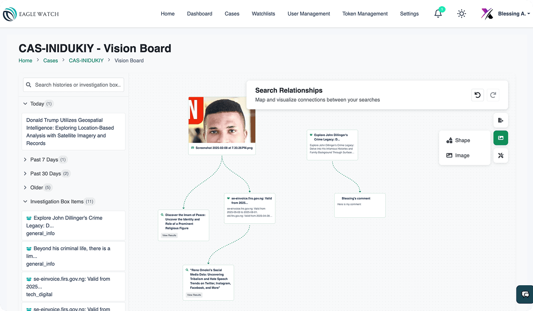Expand the Past 30 Days group
This screenshot has width=533, height=311.
pos(25,174)
